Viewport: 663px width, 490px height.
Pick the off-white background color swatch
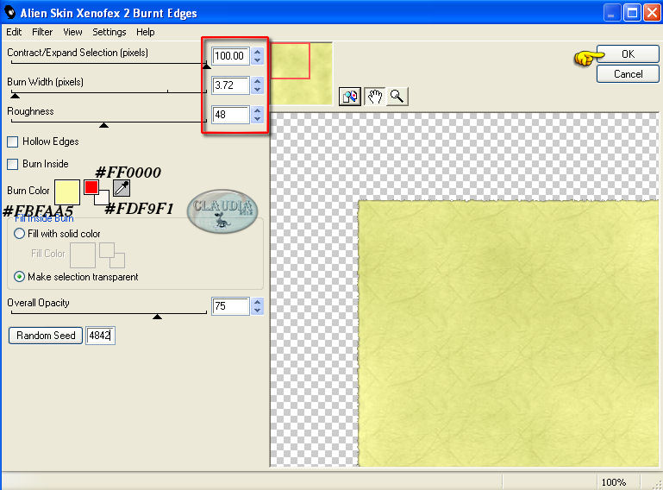click(x=103, y=198)
